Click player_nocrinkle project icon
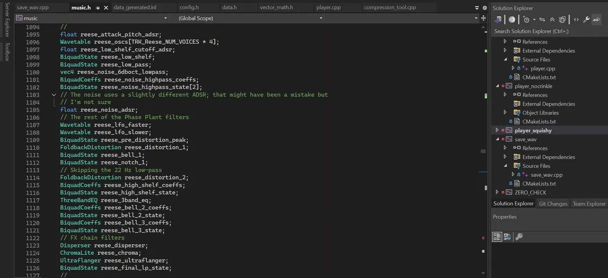The width and height of the screenshot is (608, 278). 509,86
